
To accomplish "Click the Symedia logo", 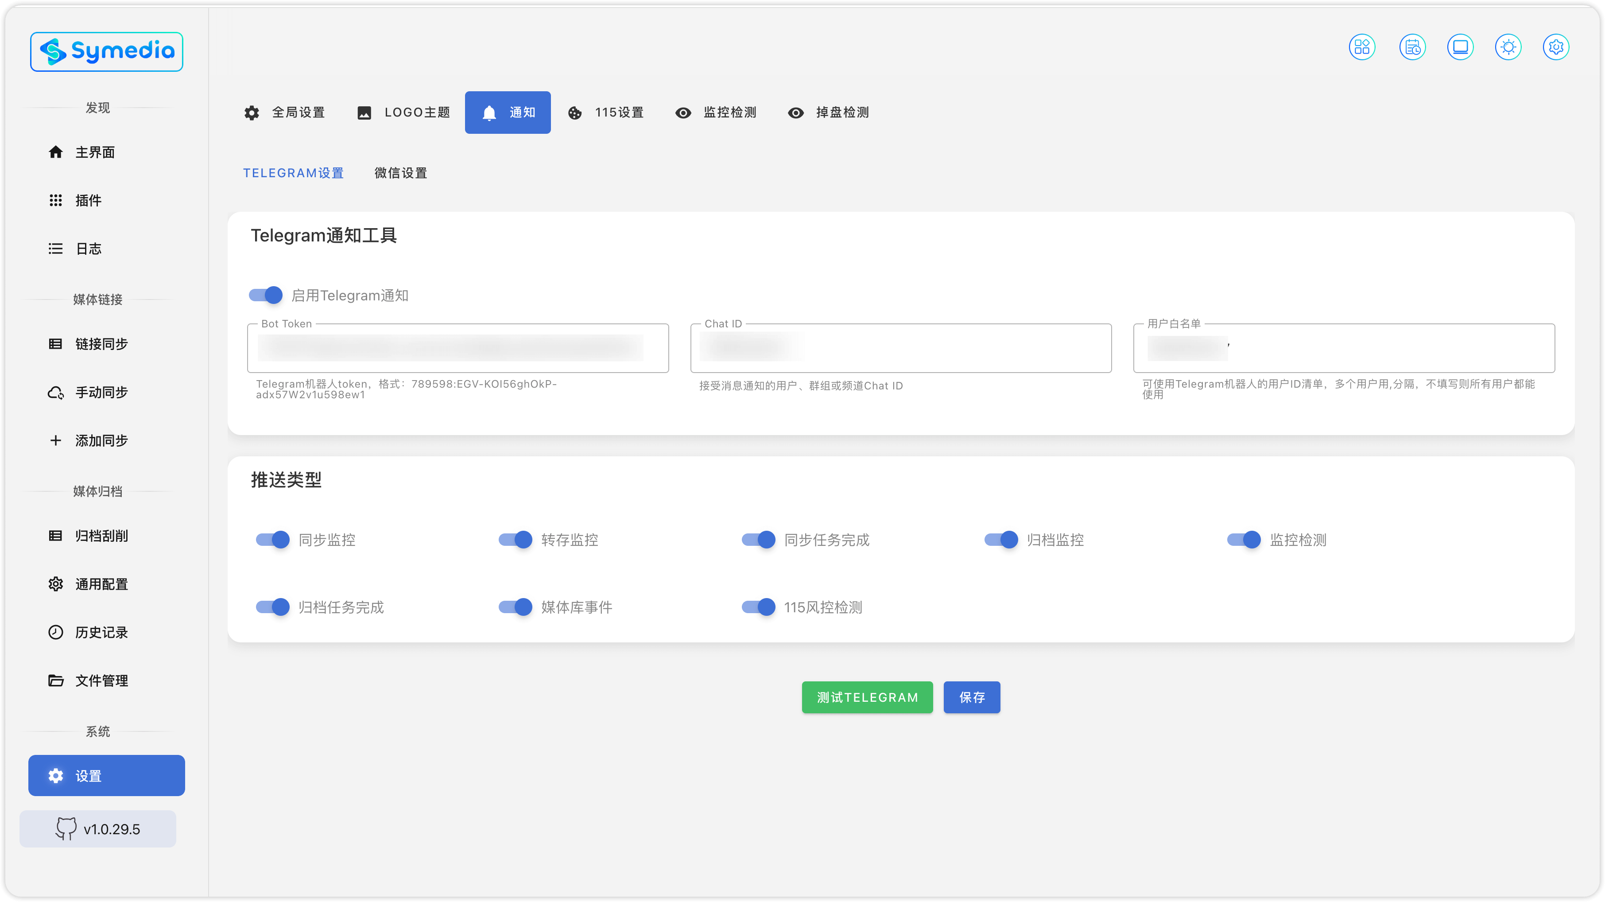I will coord(107,52).
